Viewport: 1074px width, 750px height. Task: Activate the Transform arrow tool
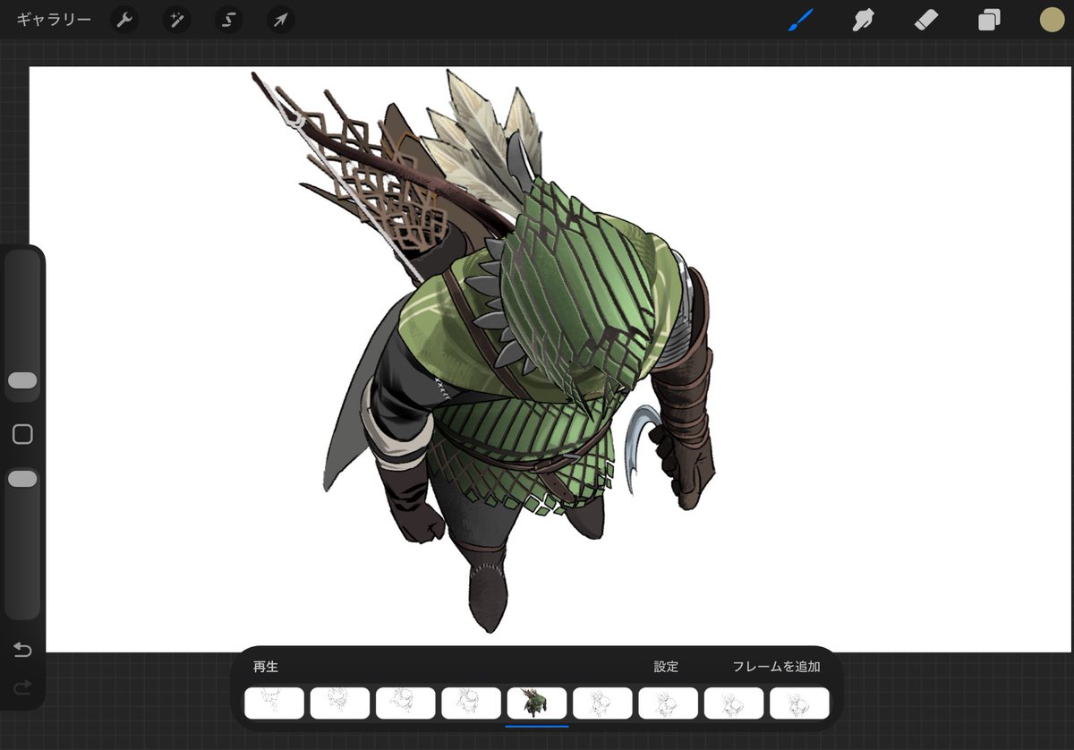[281, 20]
